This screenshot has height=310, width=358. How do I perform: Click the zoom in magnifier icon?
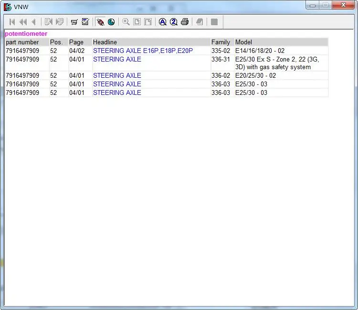click(x=126, y=22)
